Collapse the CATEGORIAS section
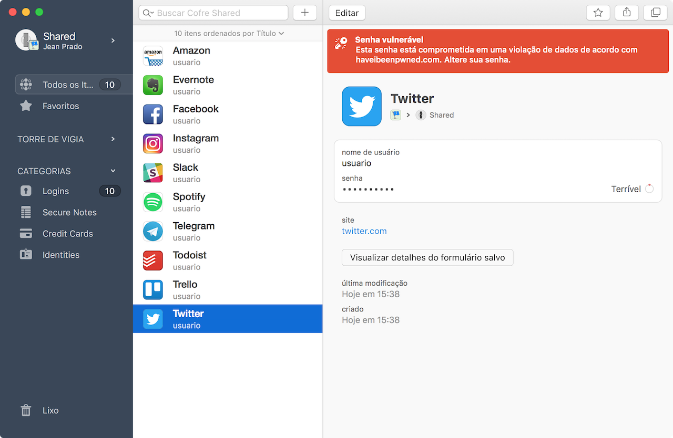The height and width of the screenshot is (438, 673). point(113,171)
